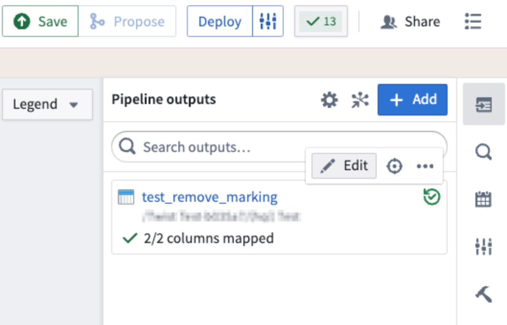Click the Propose branch button
The width and height of the screenshot is (507, 325).
tap(127, 22)
